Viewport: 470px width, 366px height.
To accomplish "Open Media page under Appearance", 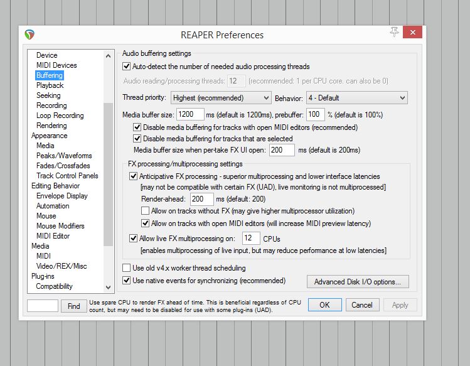I will pos(45,146).
